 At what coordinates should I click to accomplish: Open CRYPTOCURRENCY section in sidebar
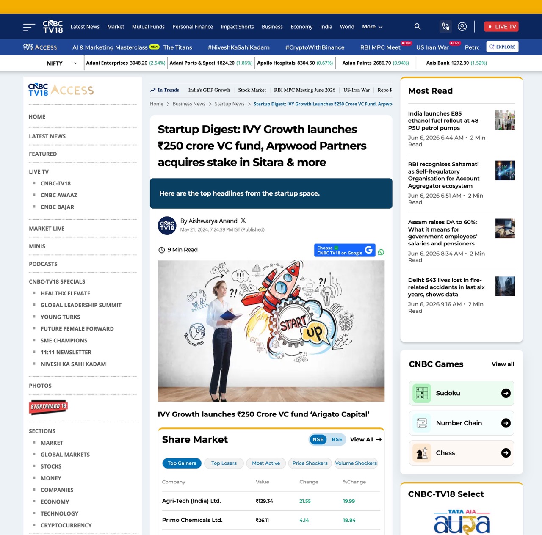click(66, 525)
